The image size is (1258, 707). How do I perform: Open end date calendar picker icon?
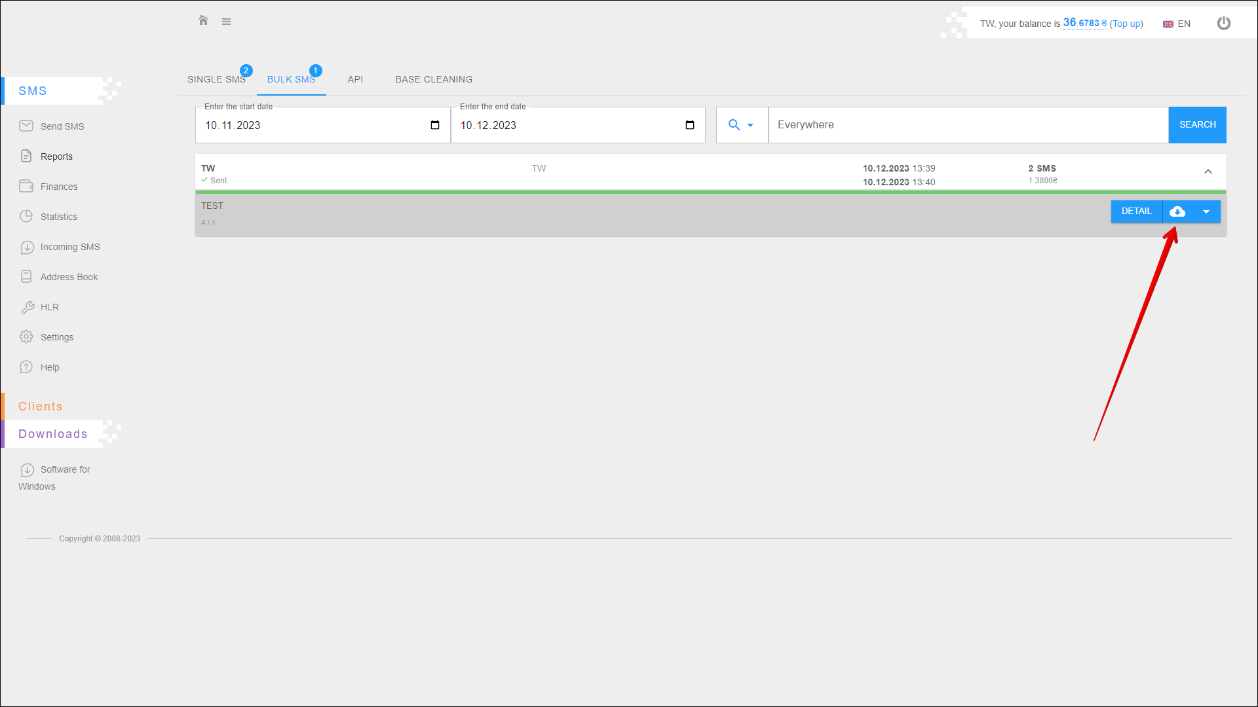[x=690, y=125]
